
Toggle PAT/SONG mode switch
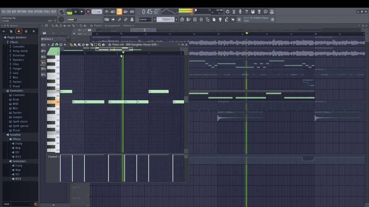pos(69,12)
